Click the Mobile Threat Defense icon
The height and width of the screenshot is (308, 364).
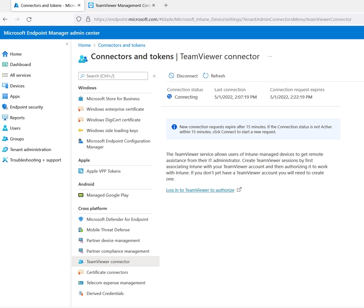pyautogui.click(x=81, y=230)
